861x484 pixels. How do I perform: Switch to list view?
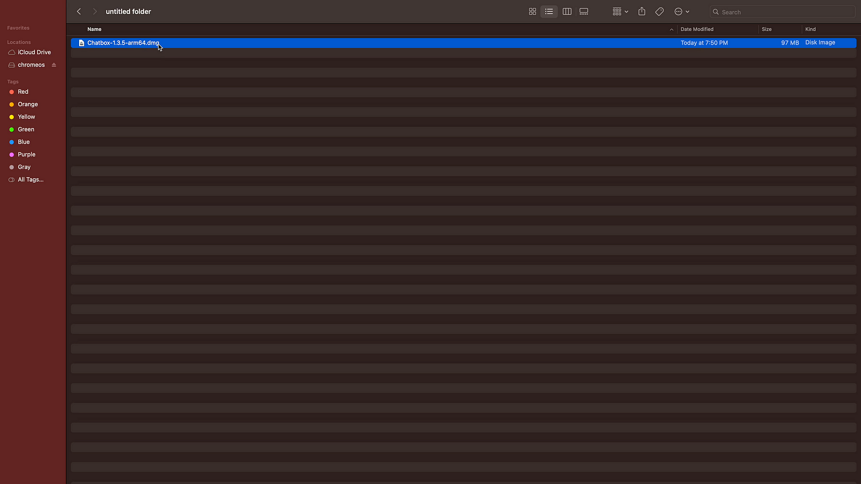549,11
